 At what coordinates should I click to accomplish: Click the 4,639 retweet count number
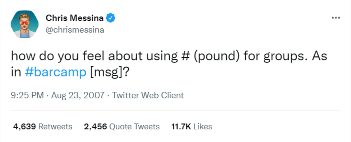click(24, 127)
